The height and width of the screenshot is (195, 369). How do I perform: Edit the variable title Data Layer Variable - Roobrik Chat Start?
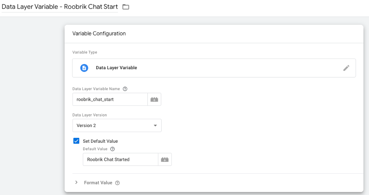coord(60,7)
